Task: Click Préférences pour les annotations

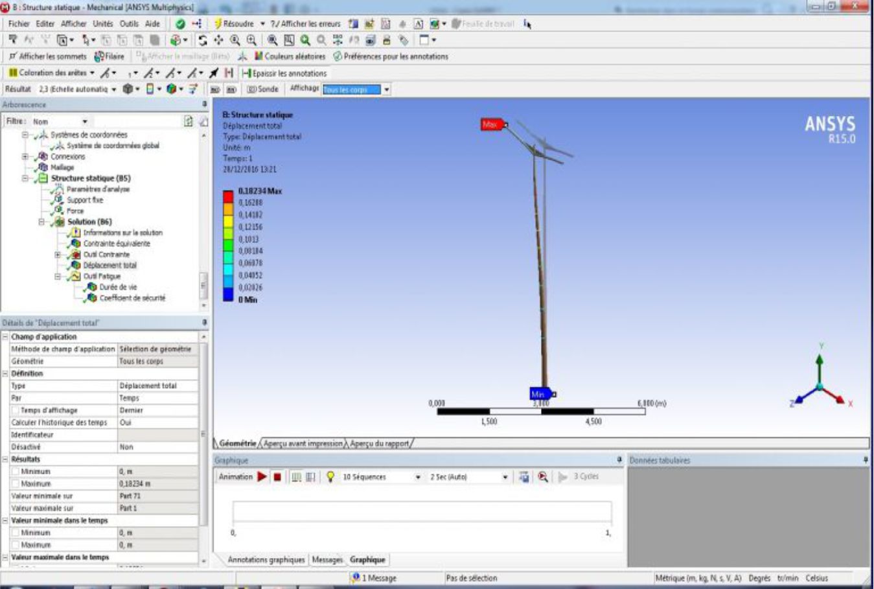Action: point(390,56)
